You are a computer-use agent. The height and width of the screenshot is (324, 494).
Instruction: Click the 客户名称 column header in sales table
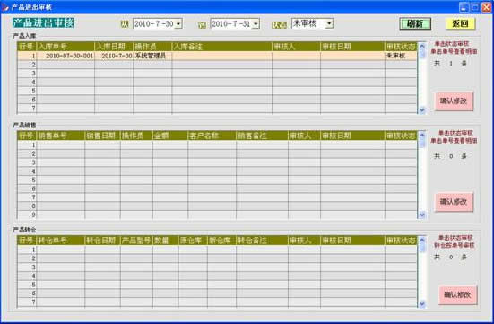(x=212, y=136)
